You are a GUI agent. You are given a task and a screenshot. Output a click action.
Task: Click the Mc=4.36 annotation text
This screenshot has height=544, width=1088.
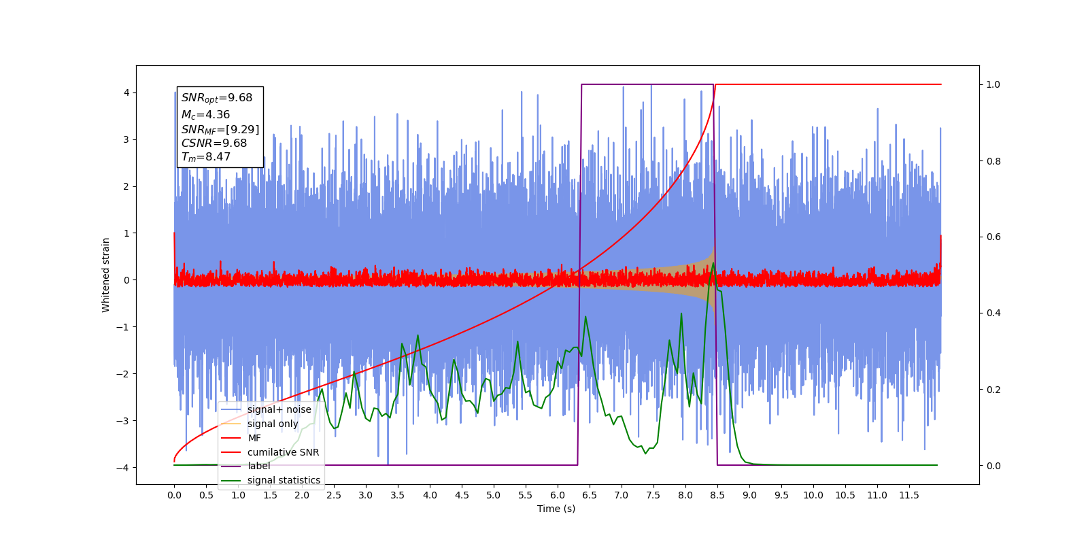(205, 115)
